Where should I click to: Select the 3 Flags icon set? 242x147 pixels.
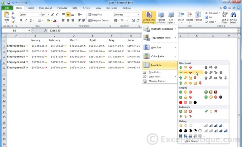click(x=186, y=117)
